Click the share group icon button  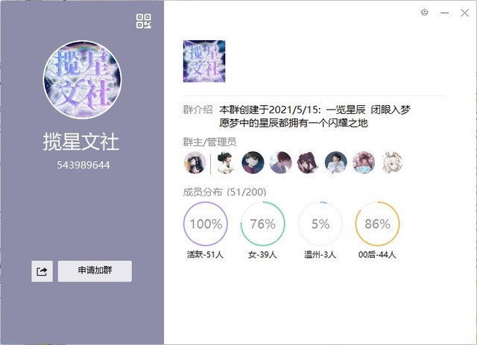pos(42,271)
